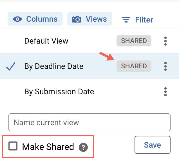Viewport: 179px width, 162px height.
Task: Open the Filter options
Action: 138,20
